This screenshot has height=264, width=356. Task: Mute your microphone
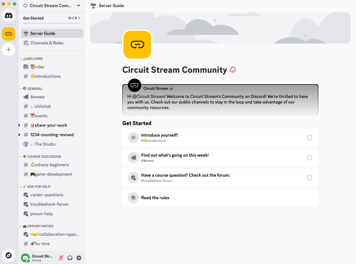(61, 258)
